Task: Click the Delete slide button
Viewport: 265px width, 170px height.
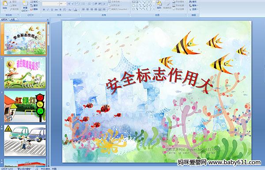Action: click(x=34, y=9)
